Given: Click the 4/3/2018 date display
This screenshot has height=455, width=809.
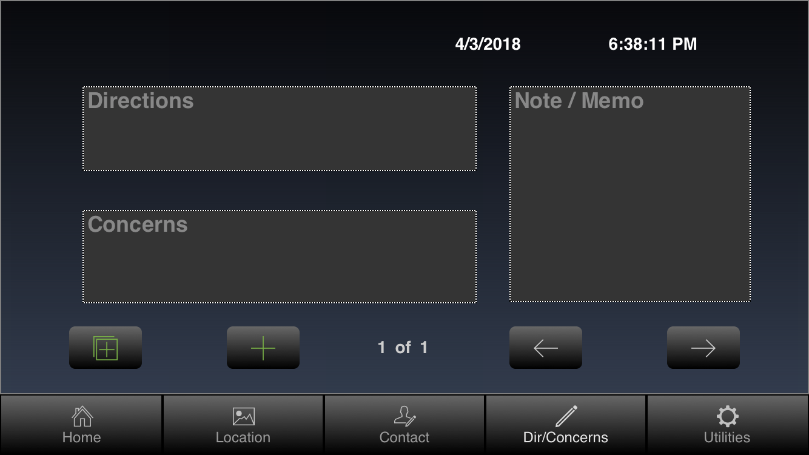Looking at the screenshot, I should click(488, 44).
